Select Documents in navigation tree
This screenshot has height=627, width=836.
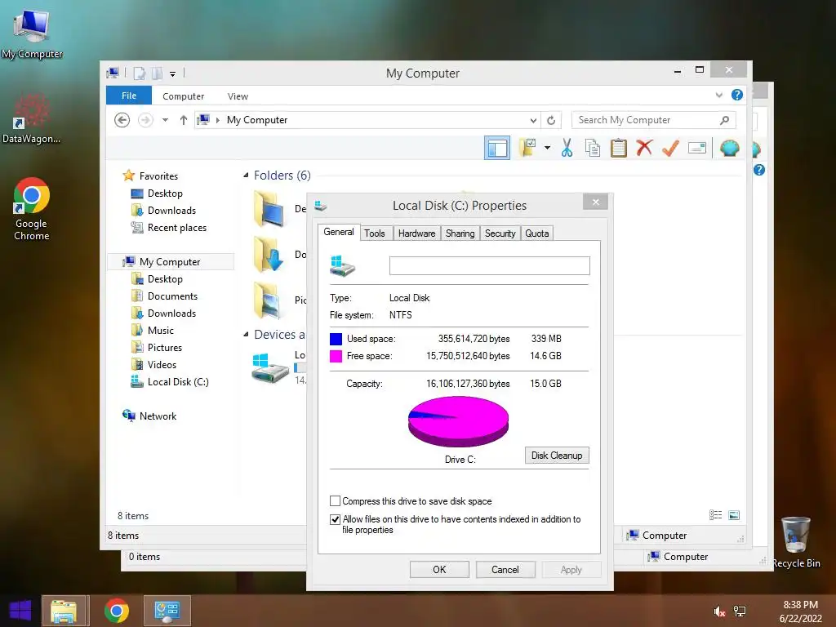pos(172,296)
